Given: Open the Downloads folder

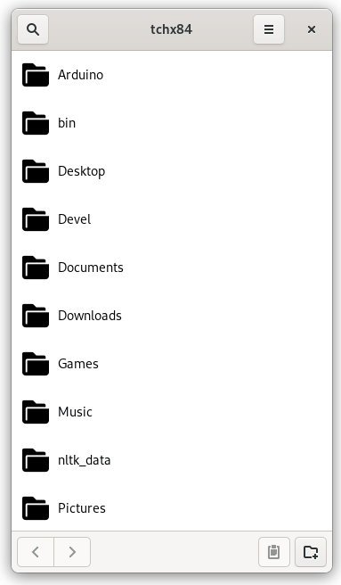Looking at the screenshot, I should [x=172, y=316].
